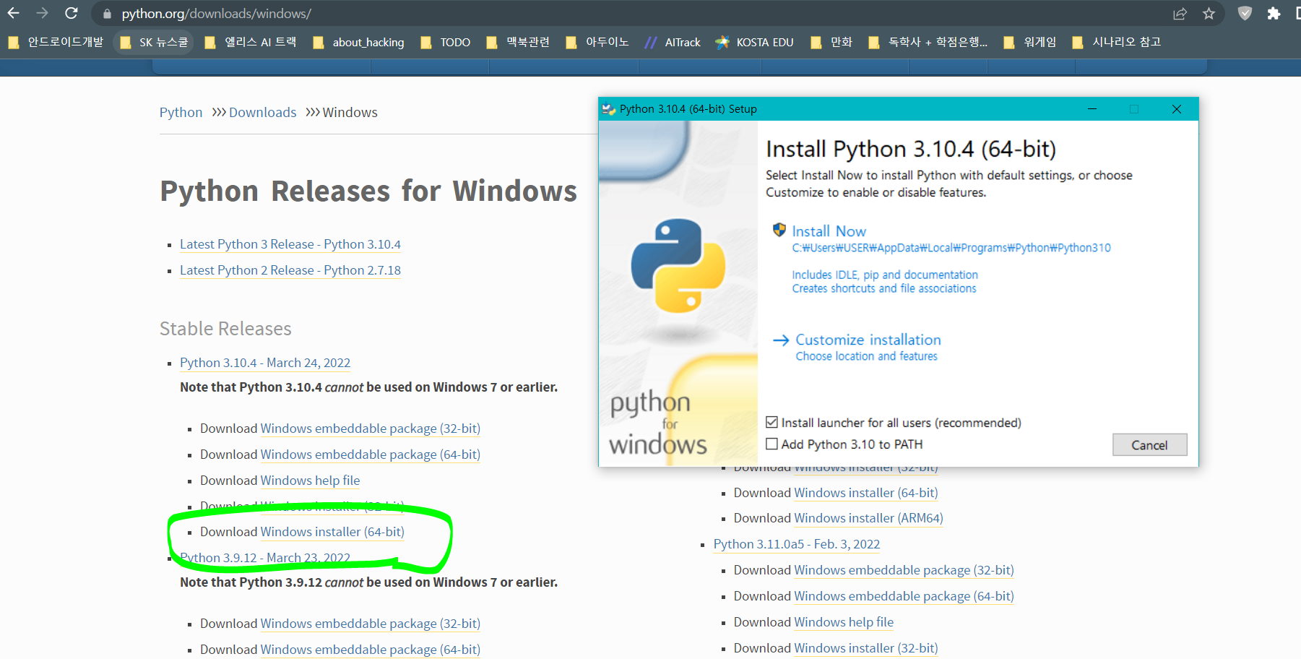
Task: Open the KOSTA EDU bookmark
Action: tap(755, 42)
